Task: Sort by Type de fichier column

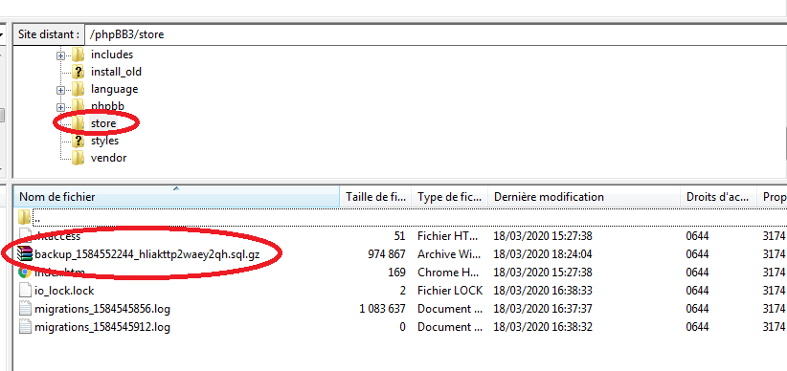Action: 450,197
